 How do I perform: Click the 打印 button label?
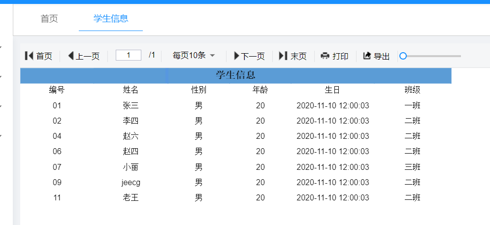coord(340,56)
